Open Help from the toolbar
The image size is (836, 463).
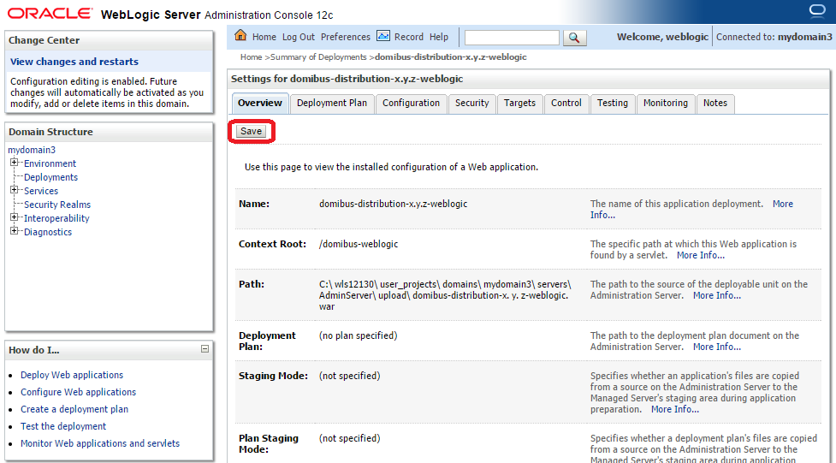(439, 37)
